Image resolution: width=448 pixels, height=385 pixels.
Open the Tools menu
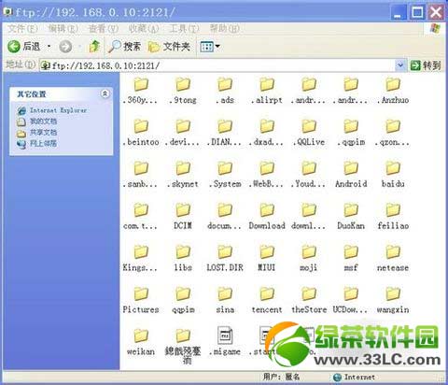184,29
